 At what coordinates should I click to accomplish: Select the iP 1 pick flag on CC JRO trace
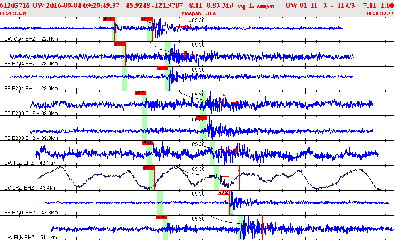pos(149,167)
